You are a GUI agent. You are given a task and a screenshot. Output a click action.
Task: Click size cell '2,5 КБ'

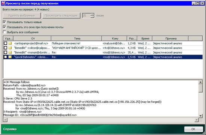point(131,57)
